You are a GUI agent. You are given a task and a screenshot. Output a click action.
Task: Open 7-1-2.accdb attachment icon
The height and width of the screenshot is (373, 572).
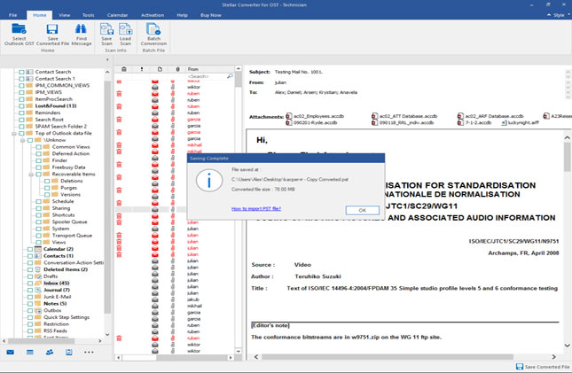460,123
